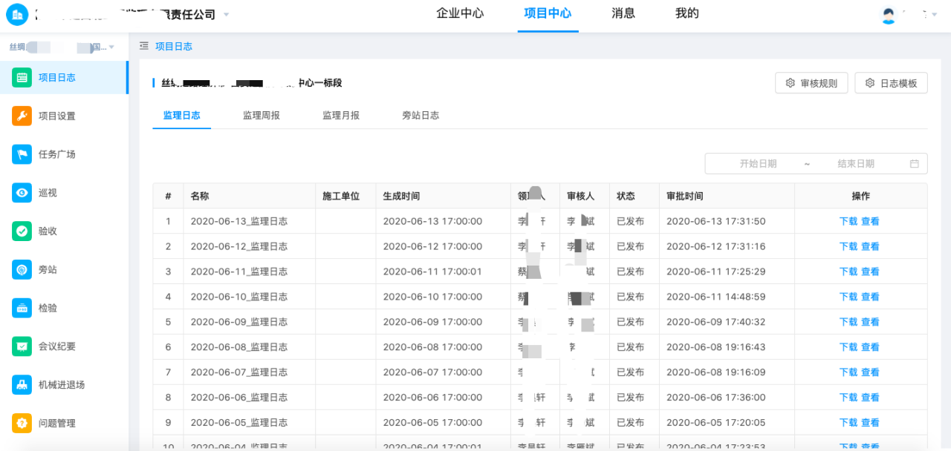View the 2020-06-07 log
The image size is (951, 451).
870,372
